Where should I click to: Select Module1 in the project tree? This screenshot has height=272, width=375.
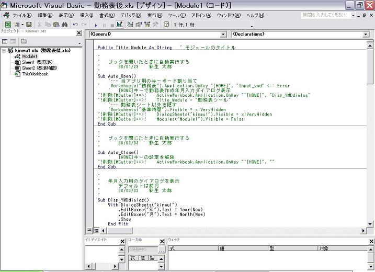pos(30,56)
